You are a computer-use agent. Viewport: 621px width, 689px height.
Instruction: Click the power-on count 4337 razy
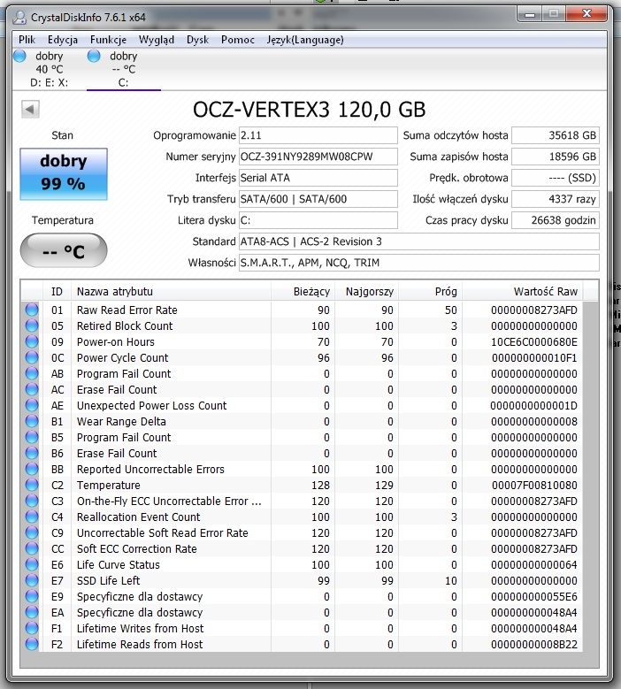[x=556, y=199]
